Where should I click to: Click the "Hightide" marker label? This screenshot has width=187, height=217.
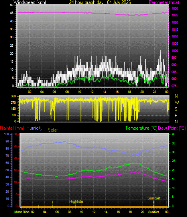[x=76, y=201]
